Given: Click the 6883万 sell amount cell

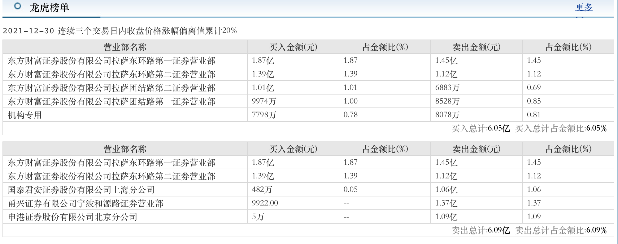Looking at the screenshot, I should click(447, 88).
